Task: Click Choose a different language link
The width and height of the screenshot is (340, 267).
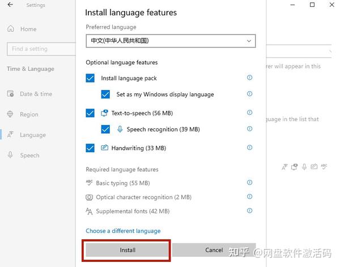Action: coord(123,231)
